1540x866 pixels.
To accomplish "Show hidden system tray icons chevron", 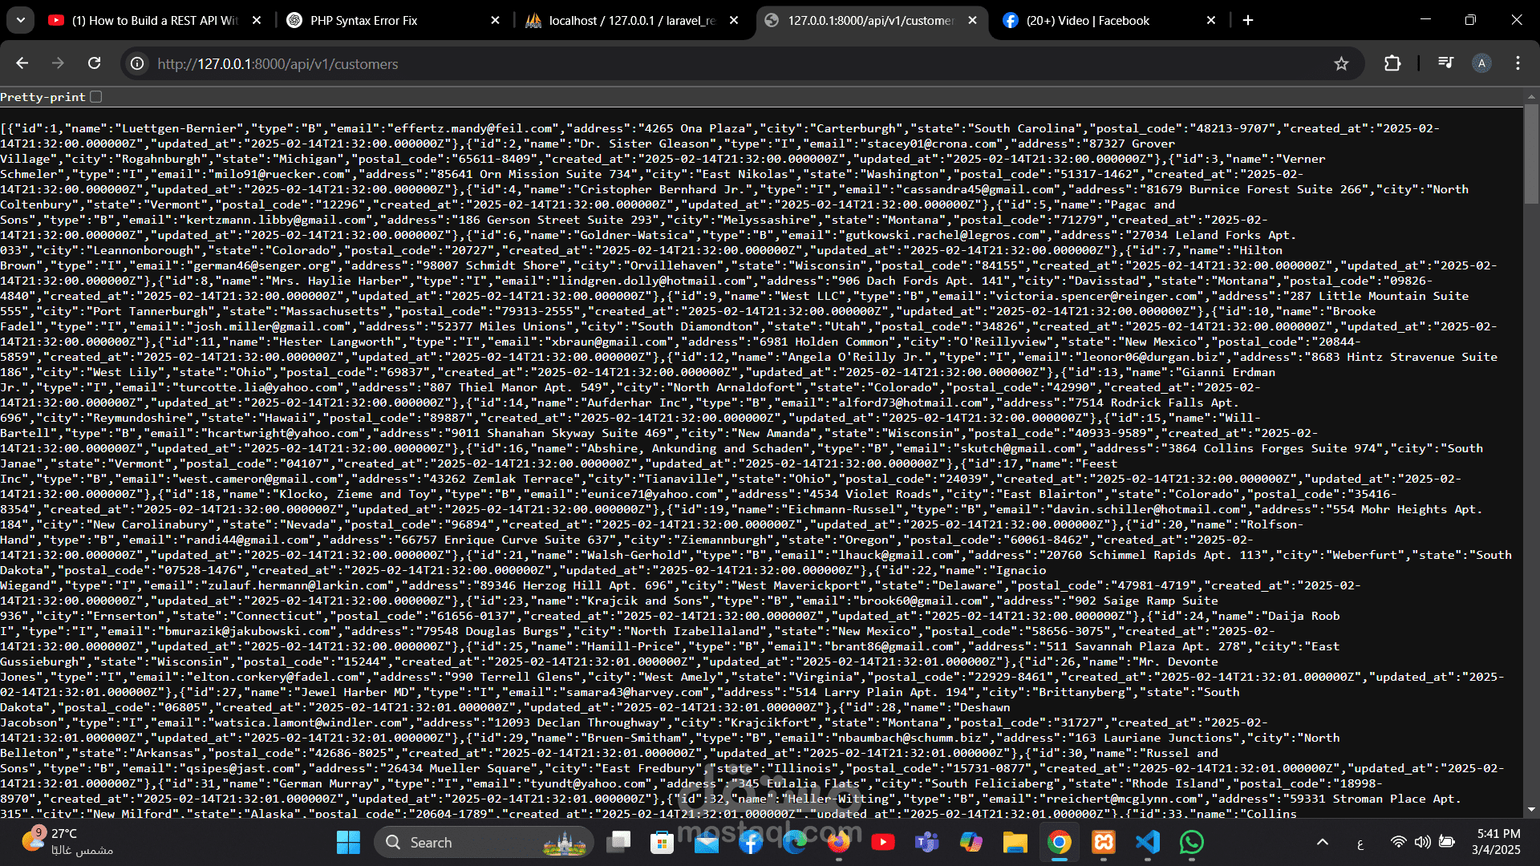I will [1323, 842].
